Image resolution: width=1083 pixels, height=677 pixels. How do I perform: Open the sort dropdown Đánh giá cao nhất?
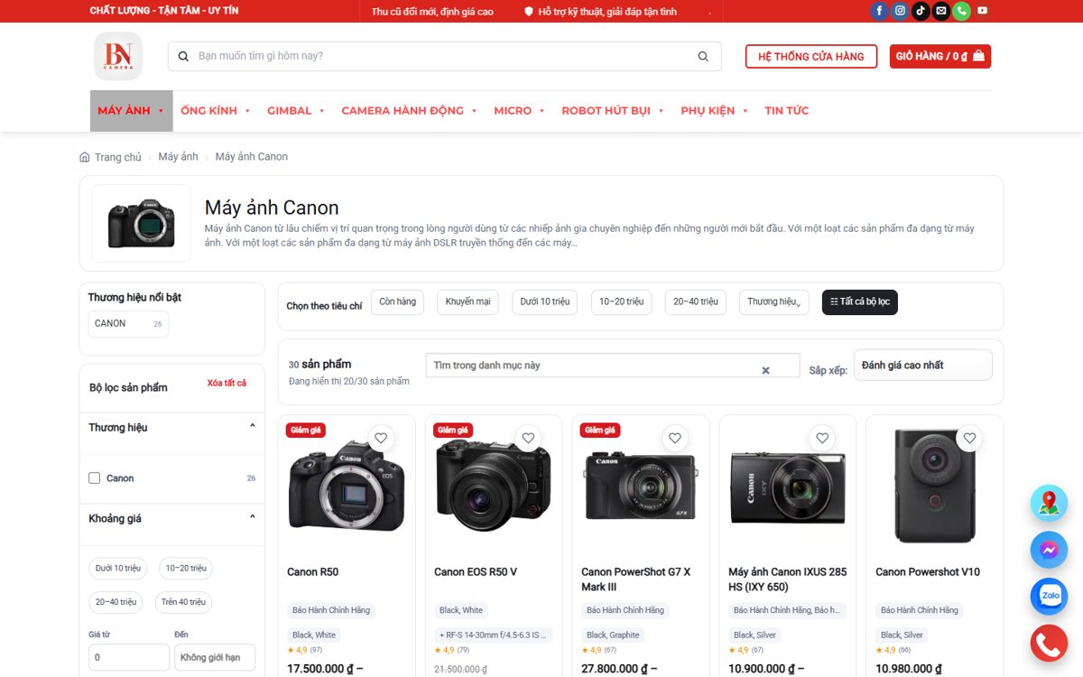pyautogui.click(x=922, y=366)
